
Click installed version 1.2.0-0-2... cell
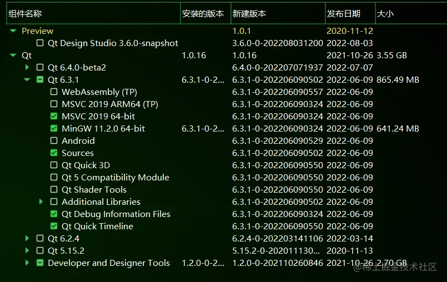pyautogui.click(x=203, y=263)
